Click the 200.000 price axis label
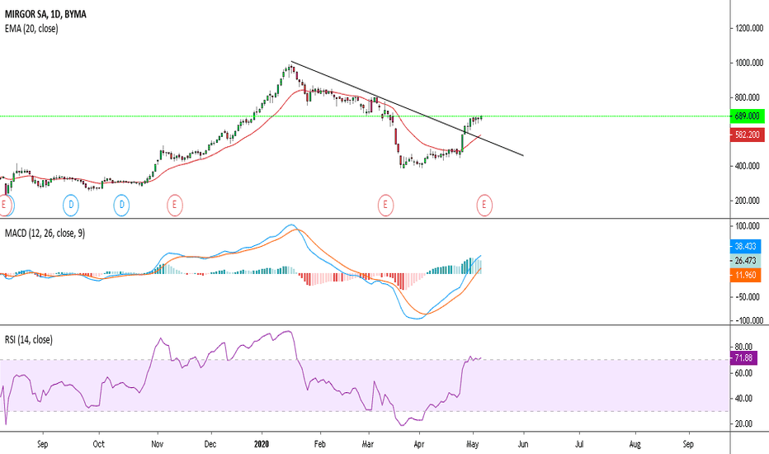769x454 pixels. [749, 201]
